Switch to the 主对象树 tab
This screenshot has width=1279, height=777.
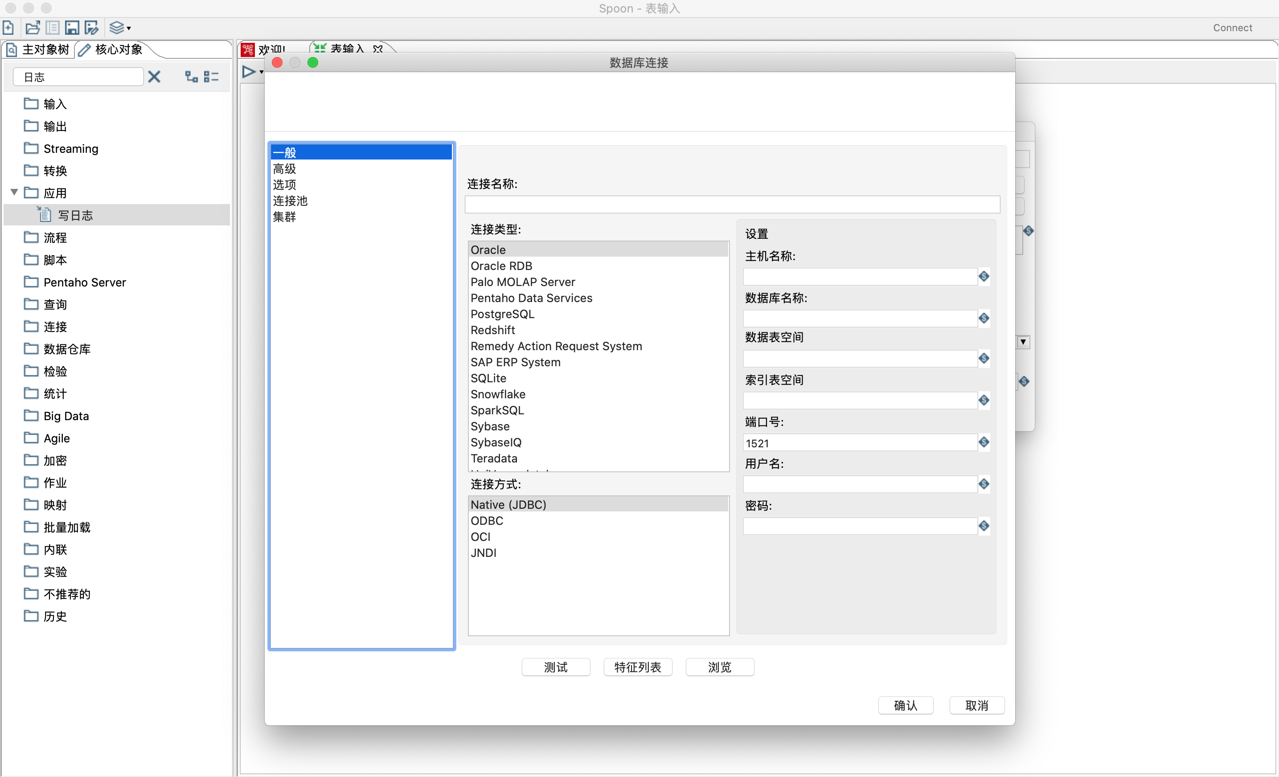tap(38, 50)
